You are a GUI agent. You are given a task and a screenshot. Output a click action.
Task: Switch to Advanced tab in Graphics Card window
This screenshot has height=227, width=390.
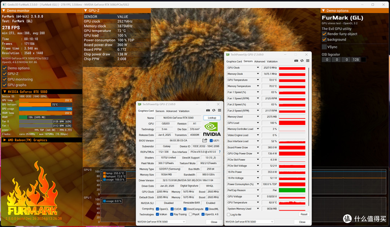pos(172,111)
